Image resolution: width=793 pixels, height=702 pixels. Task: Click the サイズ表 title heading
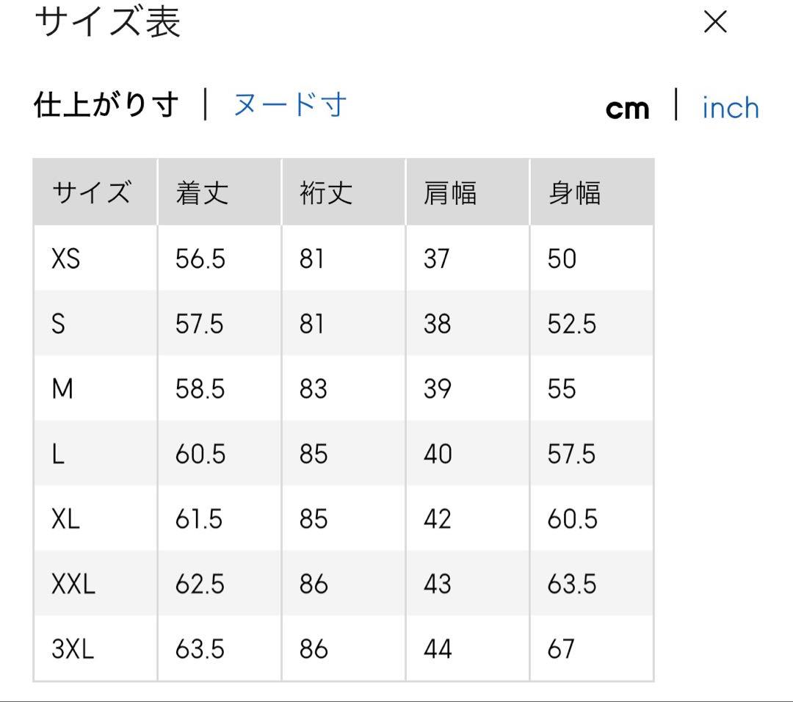107,21
